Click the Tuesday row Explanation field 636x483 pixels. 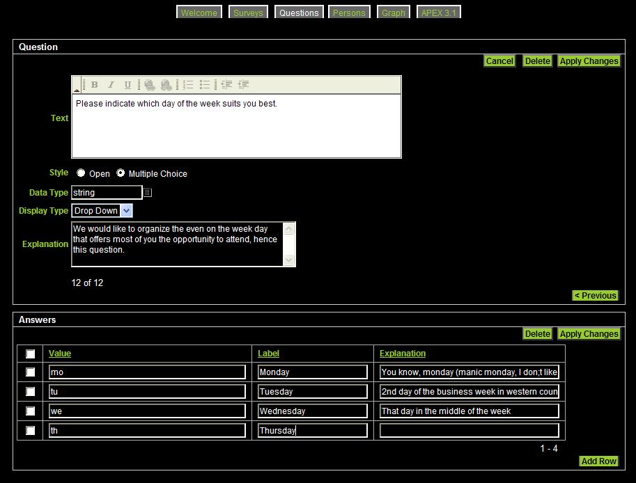470,391
